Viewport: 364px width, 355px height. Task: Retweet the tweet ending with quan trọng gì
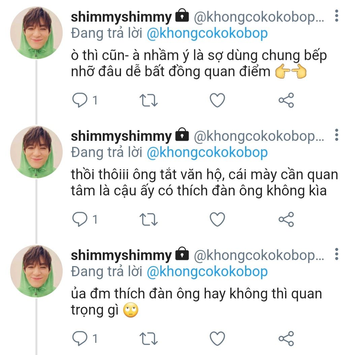click(x=149, y=338)
